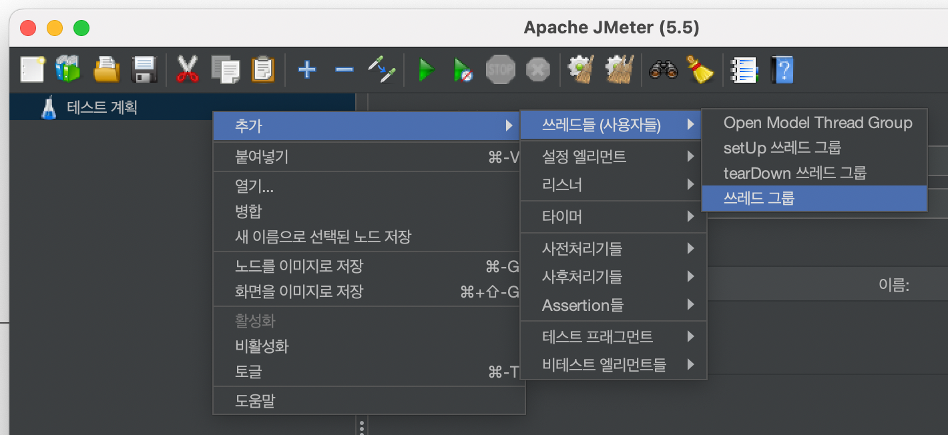Screen dimensions: 948x435
Task: Expand the 테스트 프래그먼트 submenu
Action: click(x=613, y=336)
